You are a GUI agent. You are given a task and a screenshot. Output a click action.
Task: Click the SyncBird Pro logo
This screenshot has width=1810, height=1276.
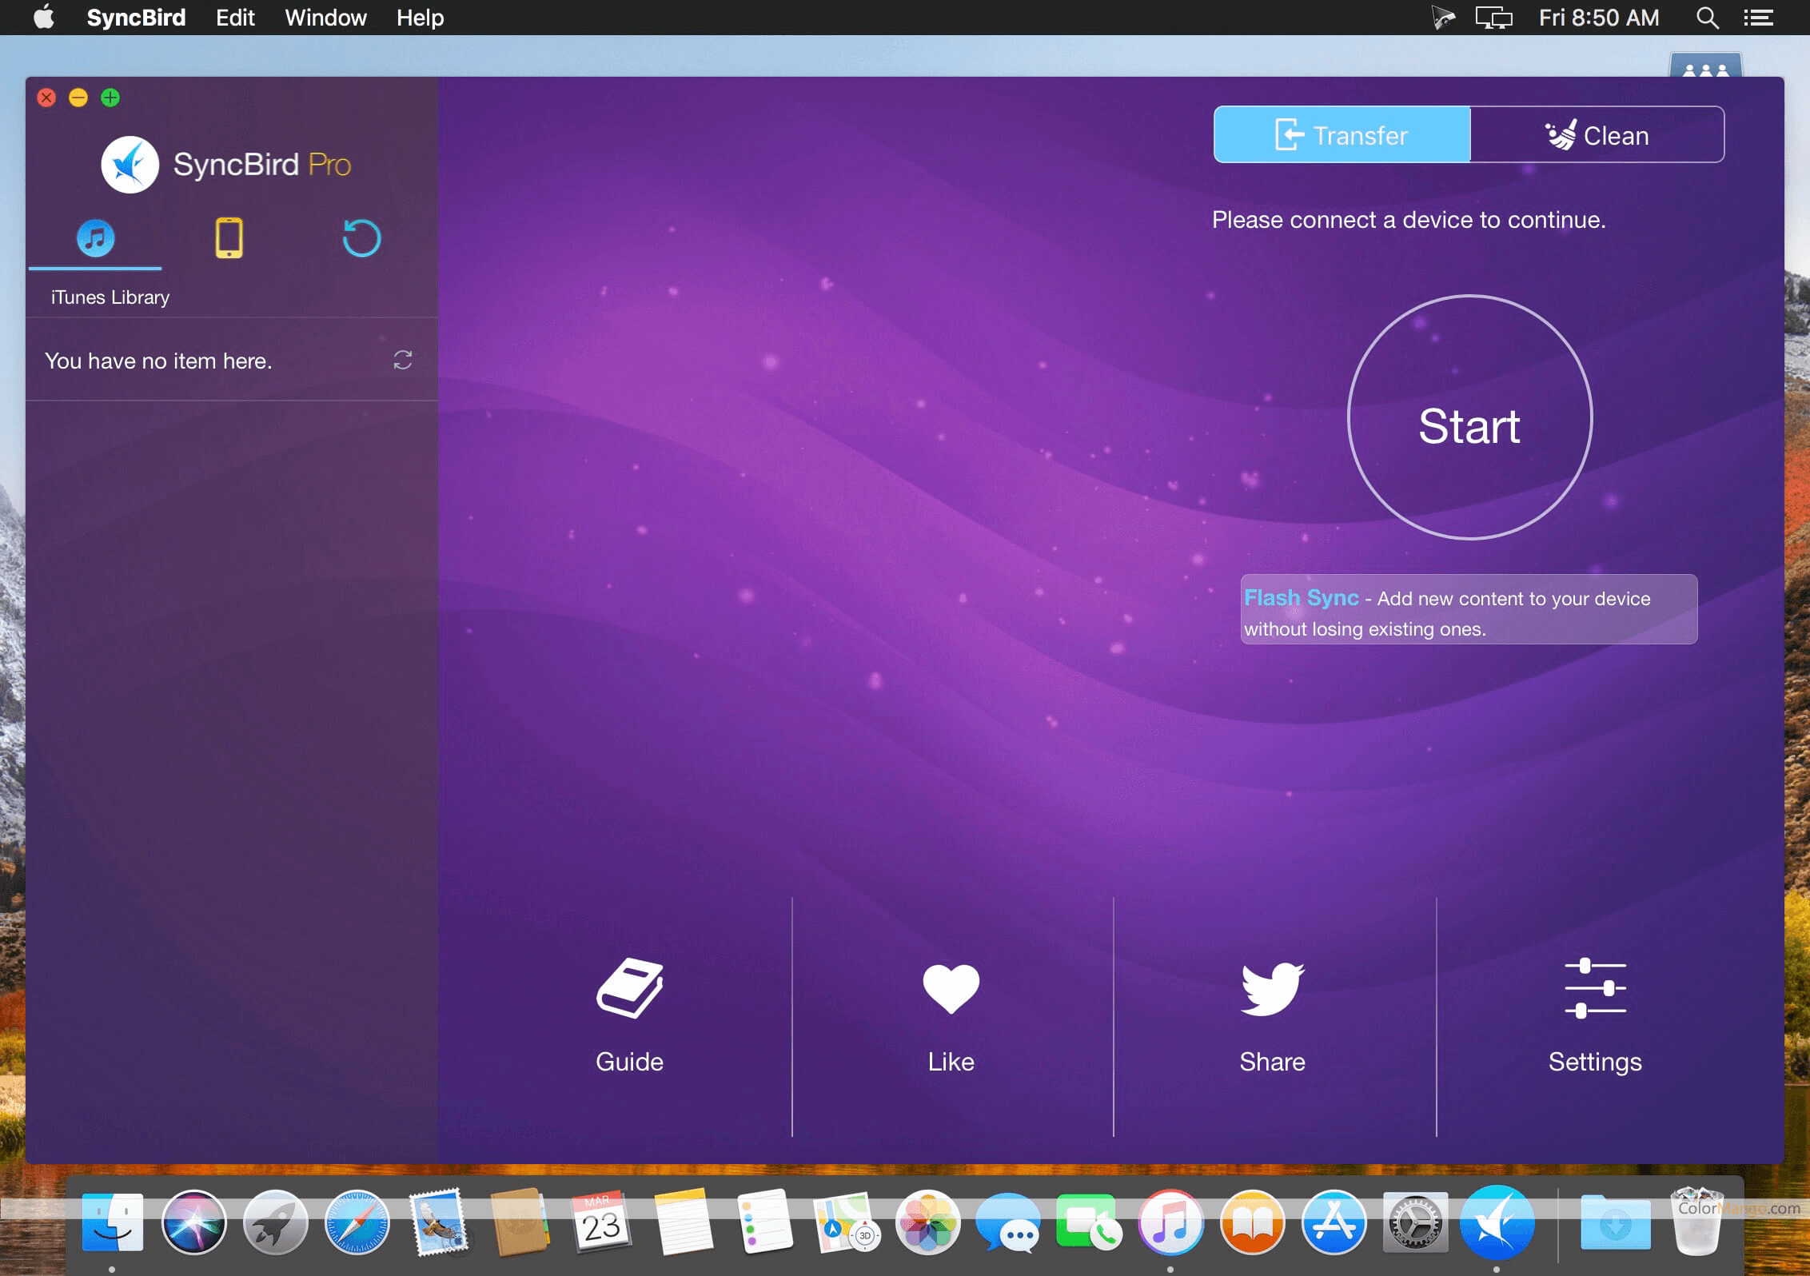click(x=130, y=165)
